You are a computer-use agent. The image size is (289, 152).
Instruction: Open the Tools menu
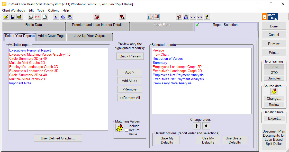pos(41,11)
